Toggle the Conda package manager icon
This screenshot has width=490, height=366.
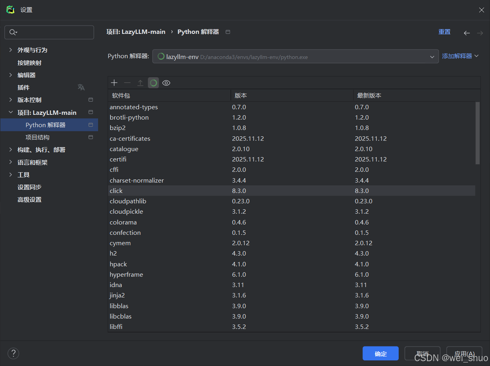tap(153, 83)
